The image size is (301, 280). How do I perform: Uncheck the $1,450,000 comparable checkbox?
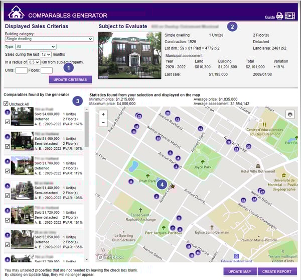pyautogui.click(x=8, y=146)
